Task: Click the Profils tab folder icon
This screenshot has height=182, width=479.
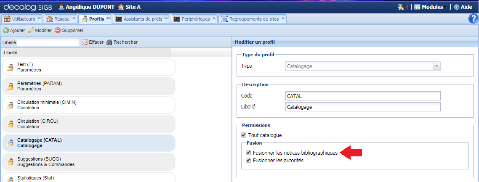Action: [84, 19]
